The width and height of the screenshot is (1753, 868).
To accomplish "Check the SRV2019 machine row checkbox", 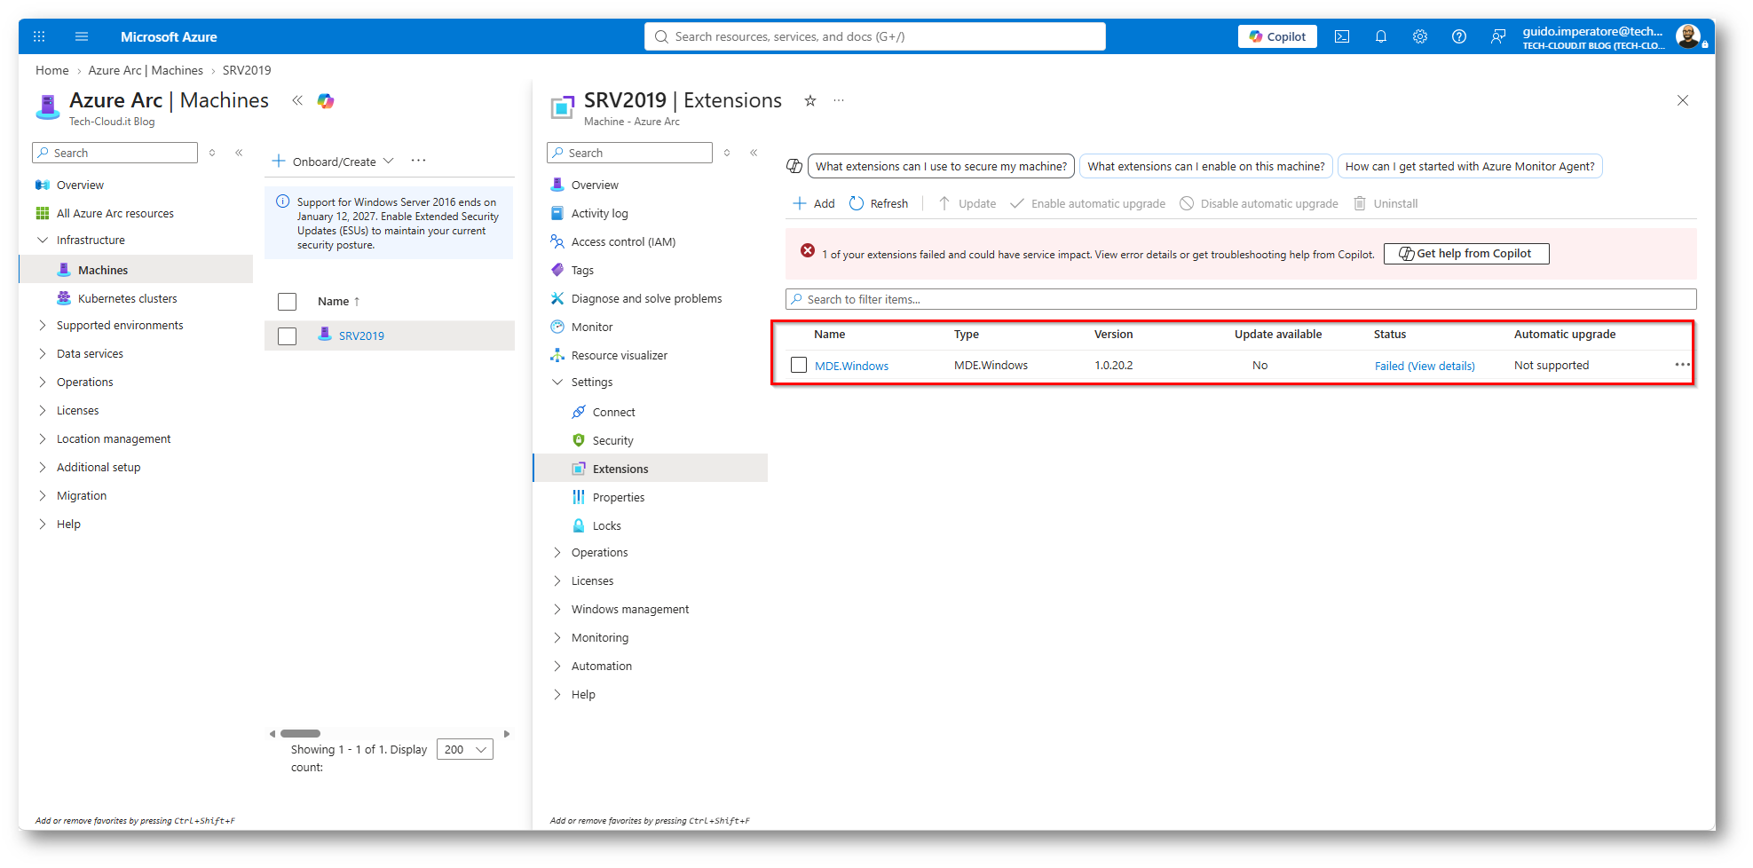I will pyautogui.click(x=288, y=336).
